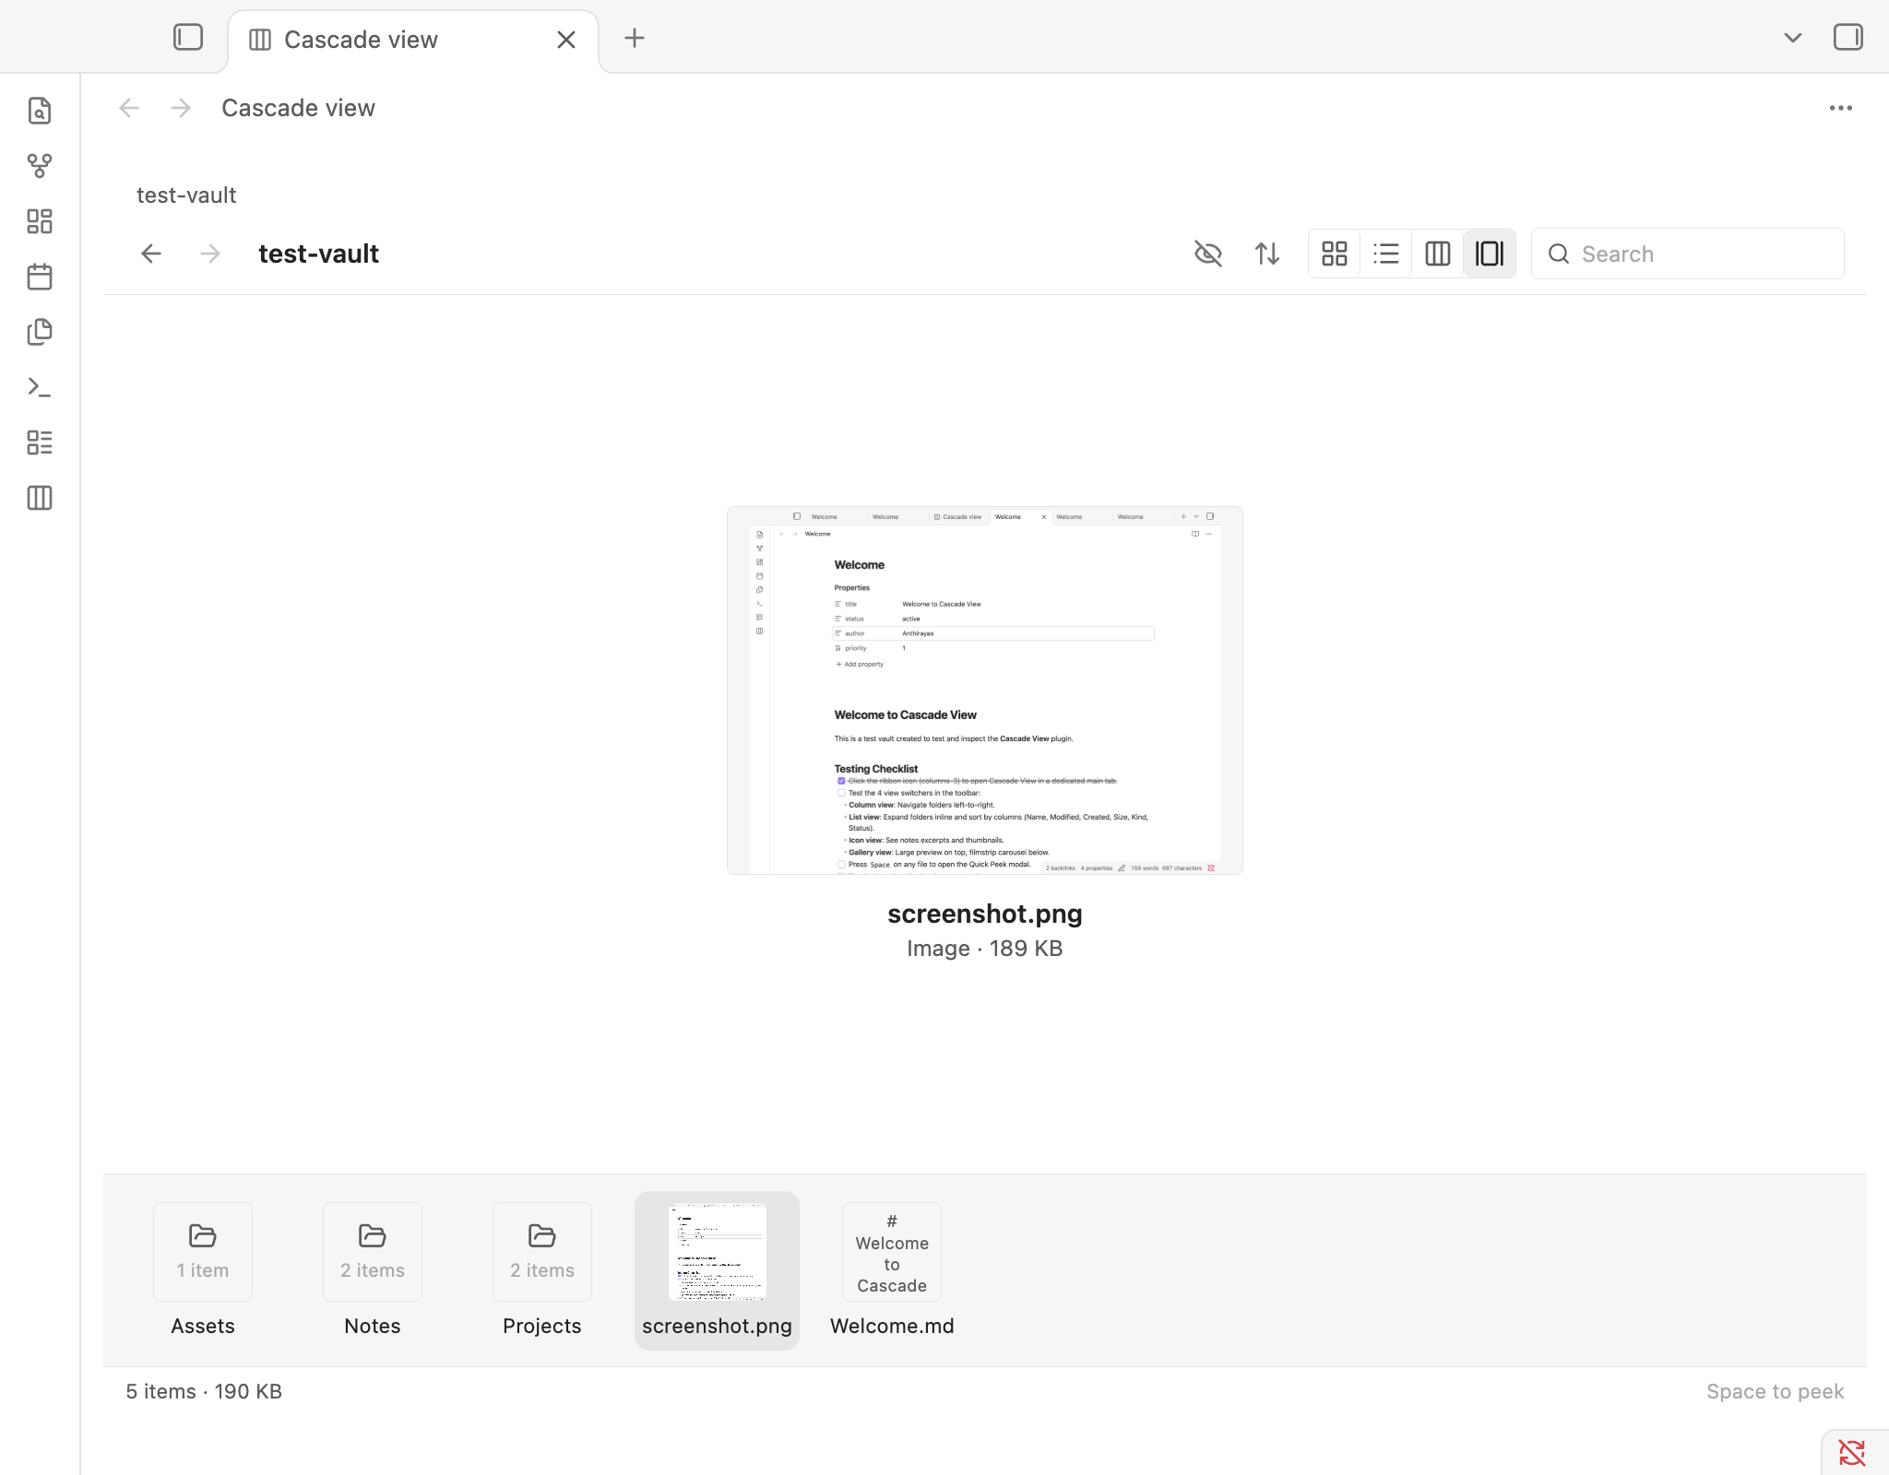Open Assets folder in filmstrip

click(x=203, y=1270)
